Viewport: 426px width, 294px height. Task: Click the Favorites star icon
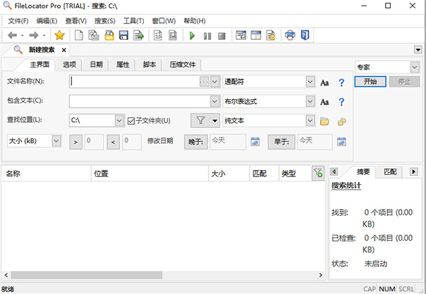(59, 35)
